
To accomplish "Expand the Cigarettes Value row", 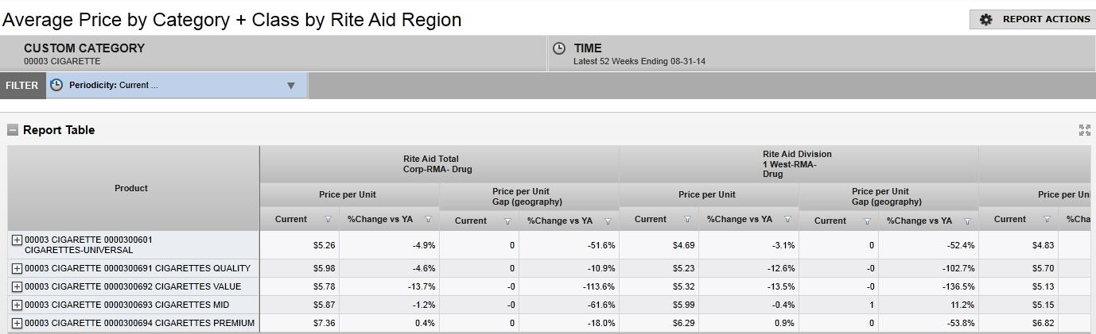I will pos(17,286).
